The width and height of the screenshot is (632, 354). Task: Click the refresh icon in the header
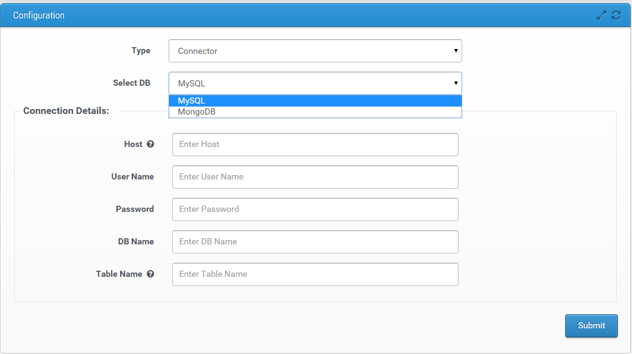[x=616, y=15]
